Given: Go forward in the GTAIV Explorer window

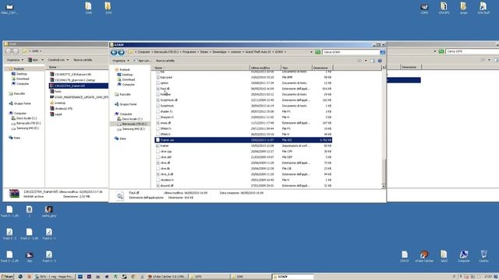Looking at the screenshot, I should (121, 52).
